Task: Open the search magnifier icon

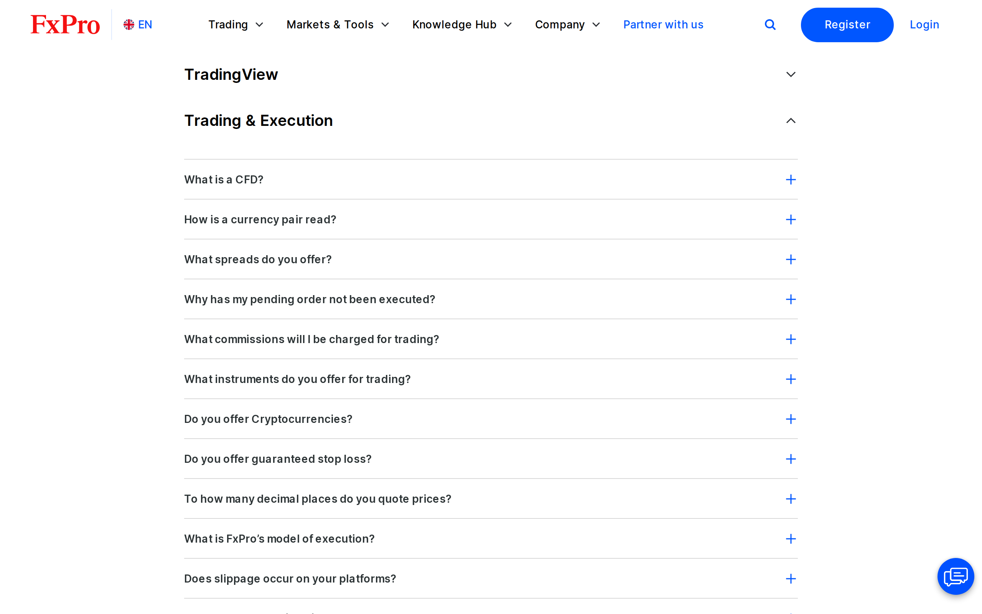Action: pos(770,25)
